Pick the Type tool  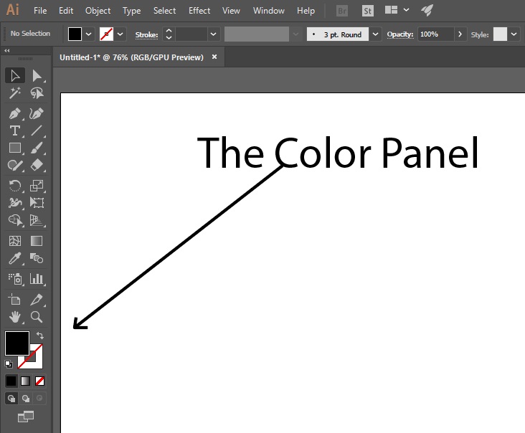tap(14, 130)
